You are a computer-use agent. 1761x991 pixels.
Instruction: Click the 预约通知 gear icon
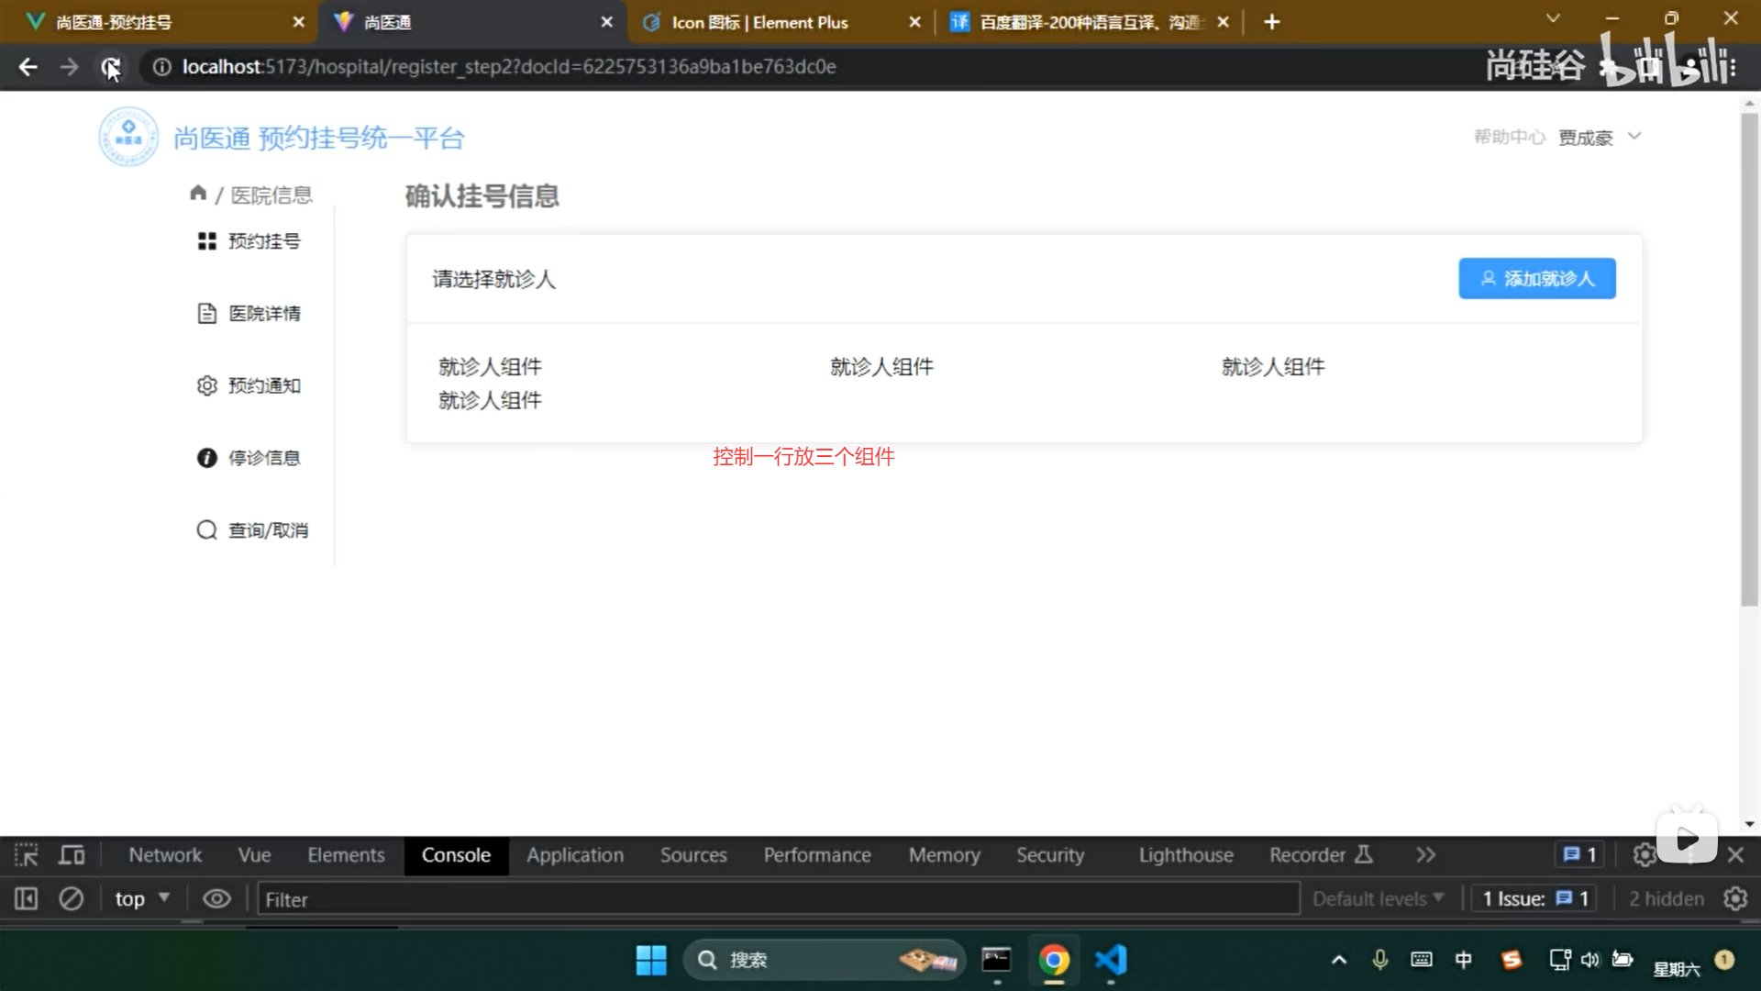pos(206,385)
